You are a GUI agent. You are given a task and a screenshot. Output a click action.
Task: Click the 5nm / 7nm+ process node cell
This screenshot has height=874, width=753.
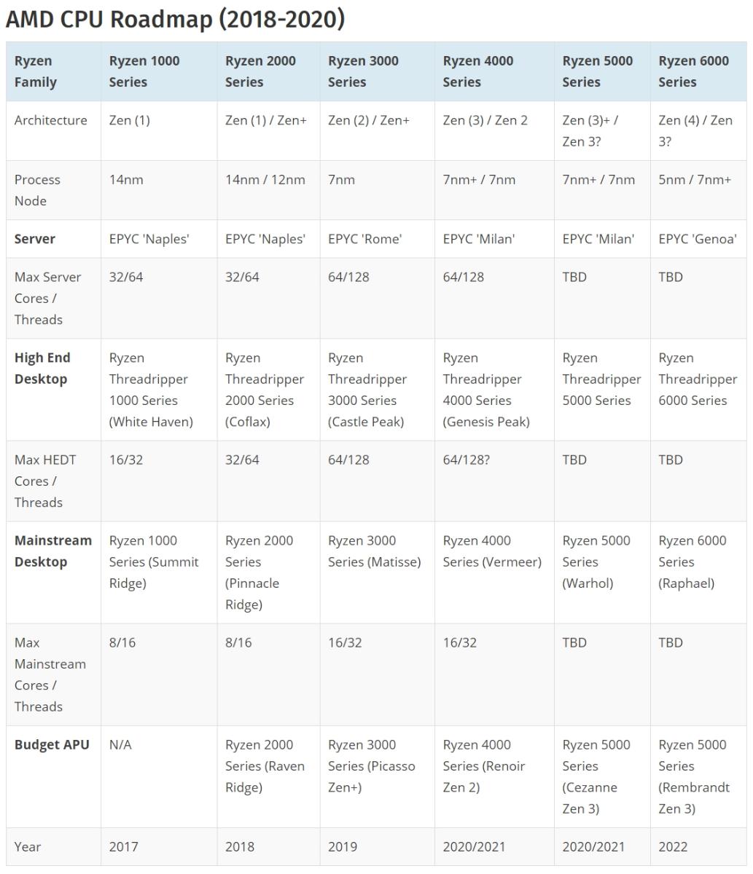[694, 180]
